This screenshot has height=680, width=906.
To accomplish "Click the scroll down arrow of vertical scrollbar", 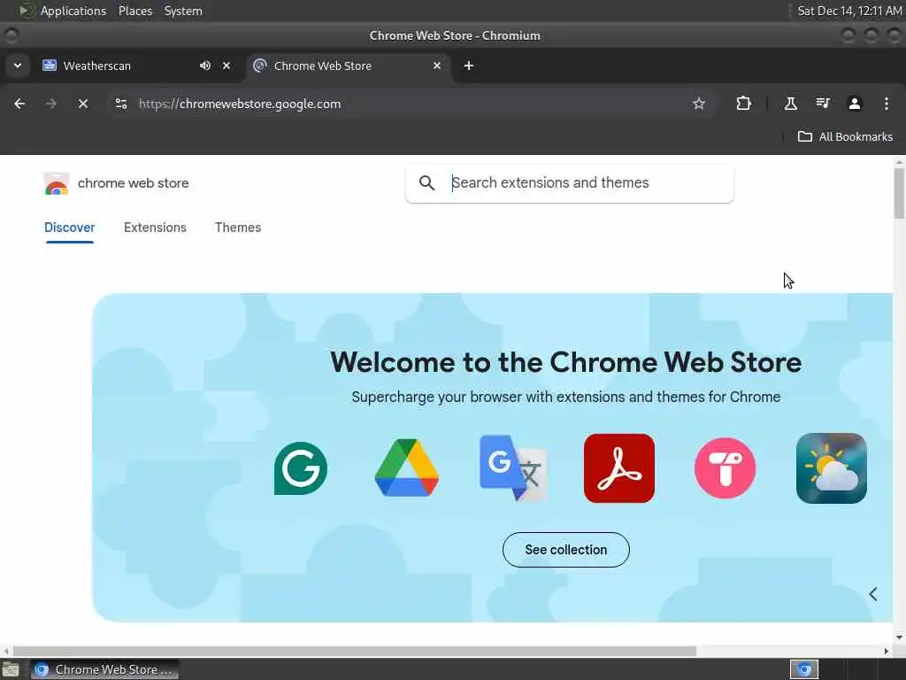I will (x=899, y=637).
